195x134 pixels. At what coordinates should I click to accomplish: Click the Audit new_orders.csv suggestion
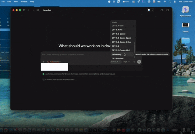[x=79, y=74]
